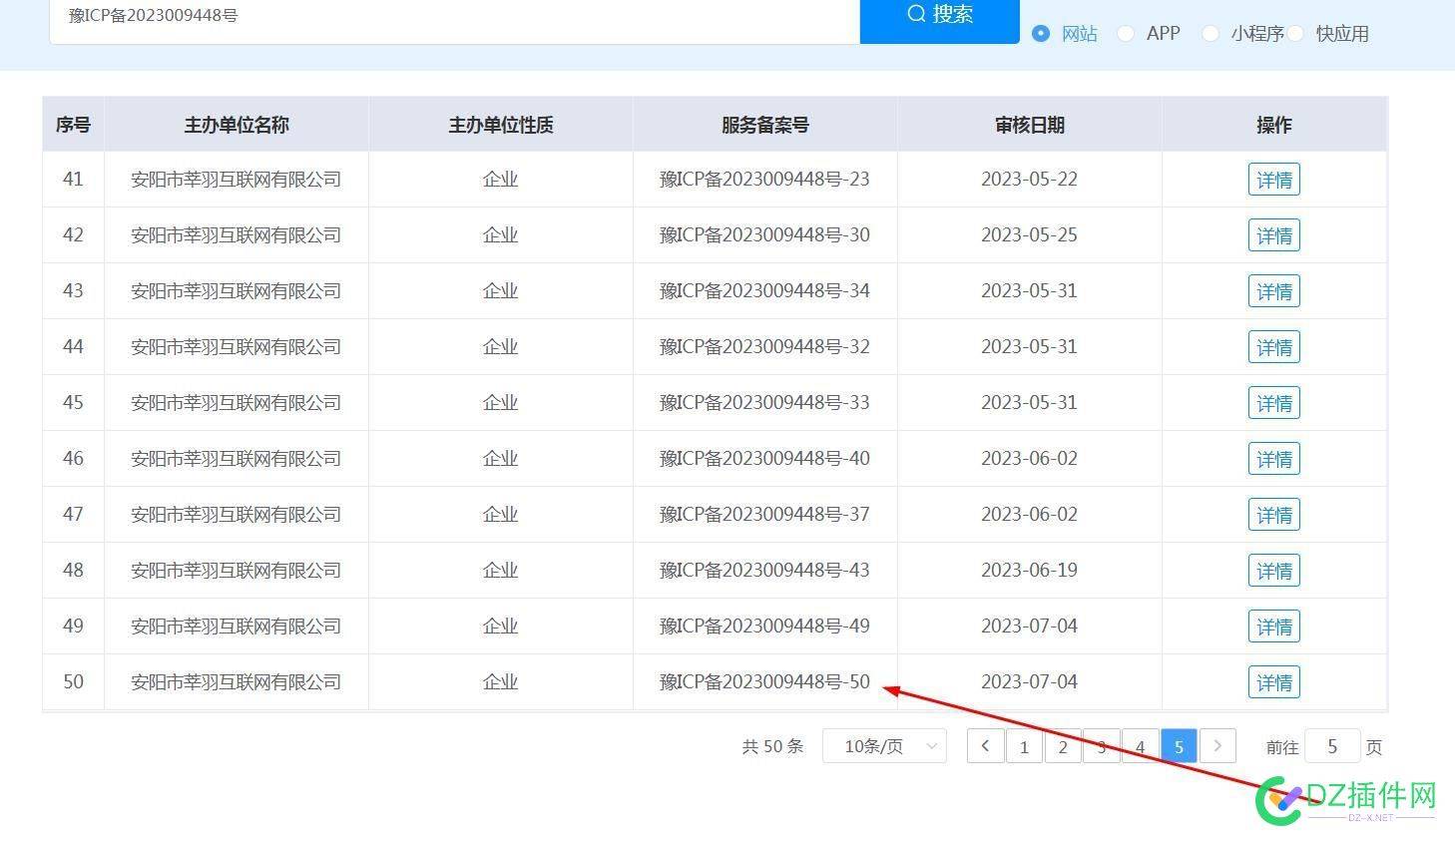Open 详情 for record 41
The width and height of the screenshot is (1455, 841).
(1274, 180)
